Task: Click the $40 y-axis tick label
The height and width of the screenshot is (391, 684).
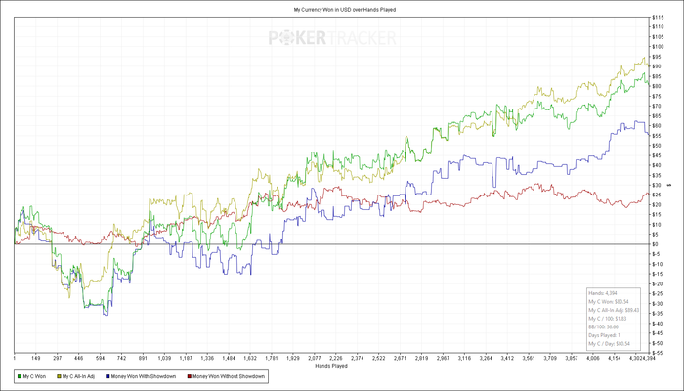Action: [x=657, y=165]
